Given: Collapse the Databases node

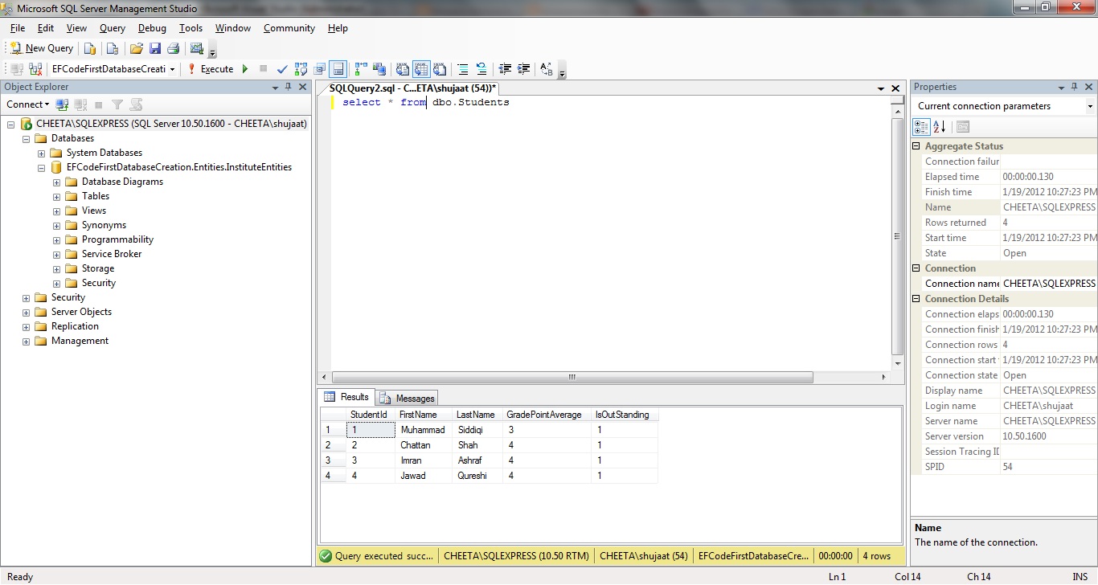Looking at the screenshot, I should coord(25,137).
